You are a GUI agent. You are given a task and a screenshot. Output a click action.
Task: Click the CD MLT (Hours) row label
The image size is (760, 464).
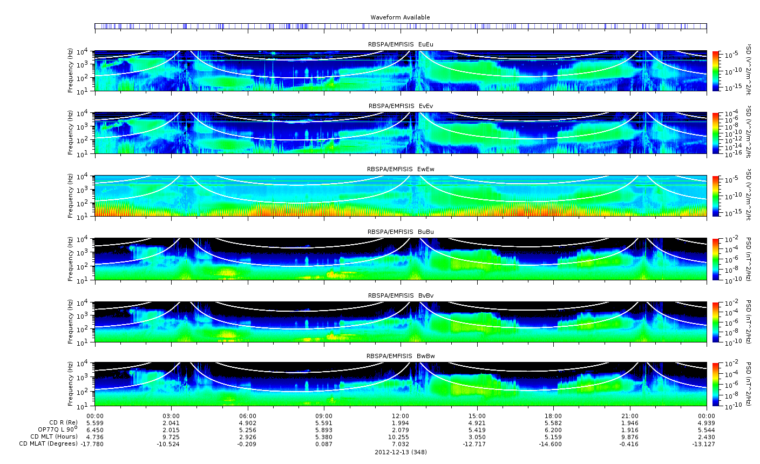54,436
